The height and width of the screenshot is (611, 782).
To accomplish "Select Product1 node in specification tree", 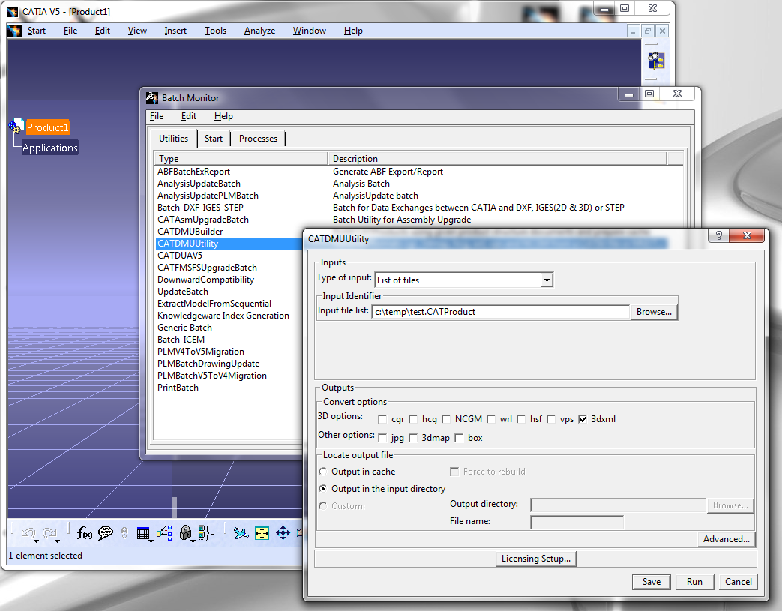I will point(47,127).
